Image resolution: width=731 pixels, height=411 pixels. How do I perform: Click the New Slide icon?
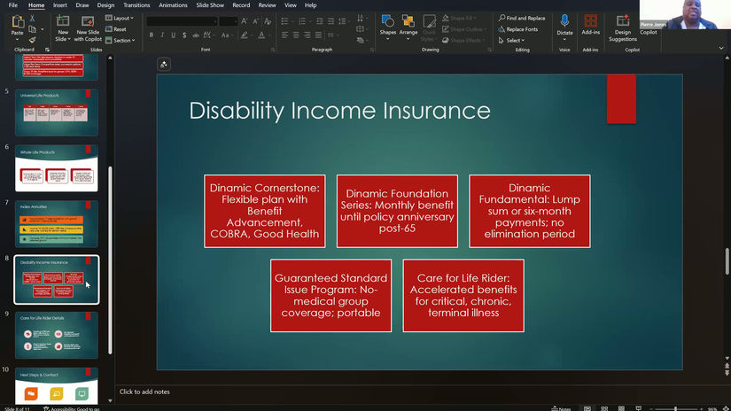[63, 21]
